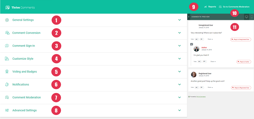
Task: Click the Voting and Badges ribbon icon
Action: click(x=7, y=72)
